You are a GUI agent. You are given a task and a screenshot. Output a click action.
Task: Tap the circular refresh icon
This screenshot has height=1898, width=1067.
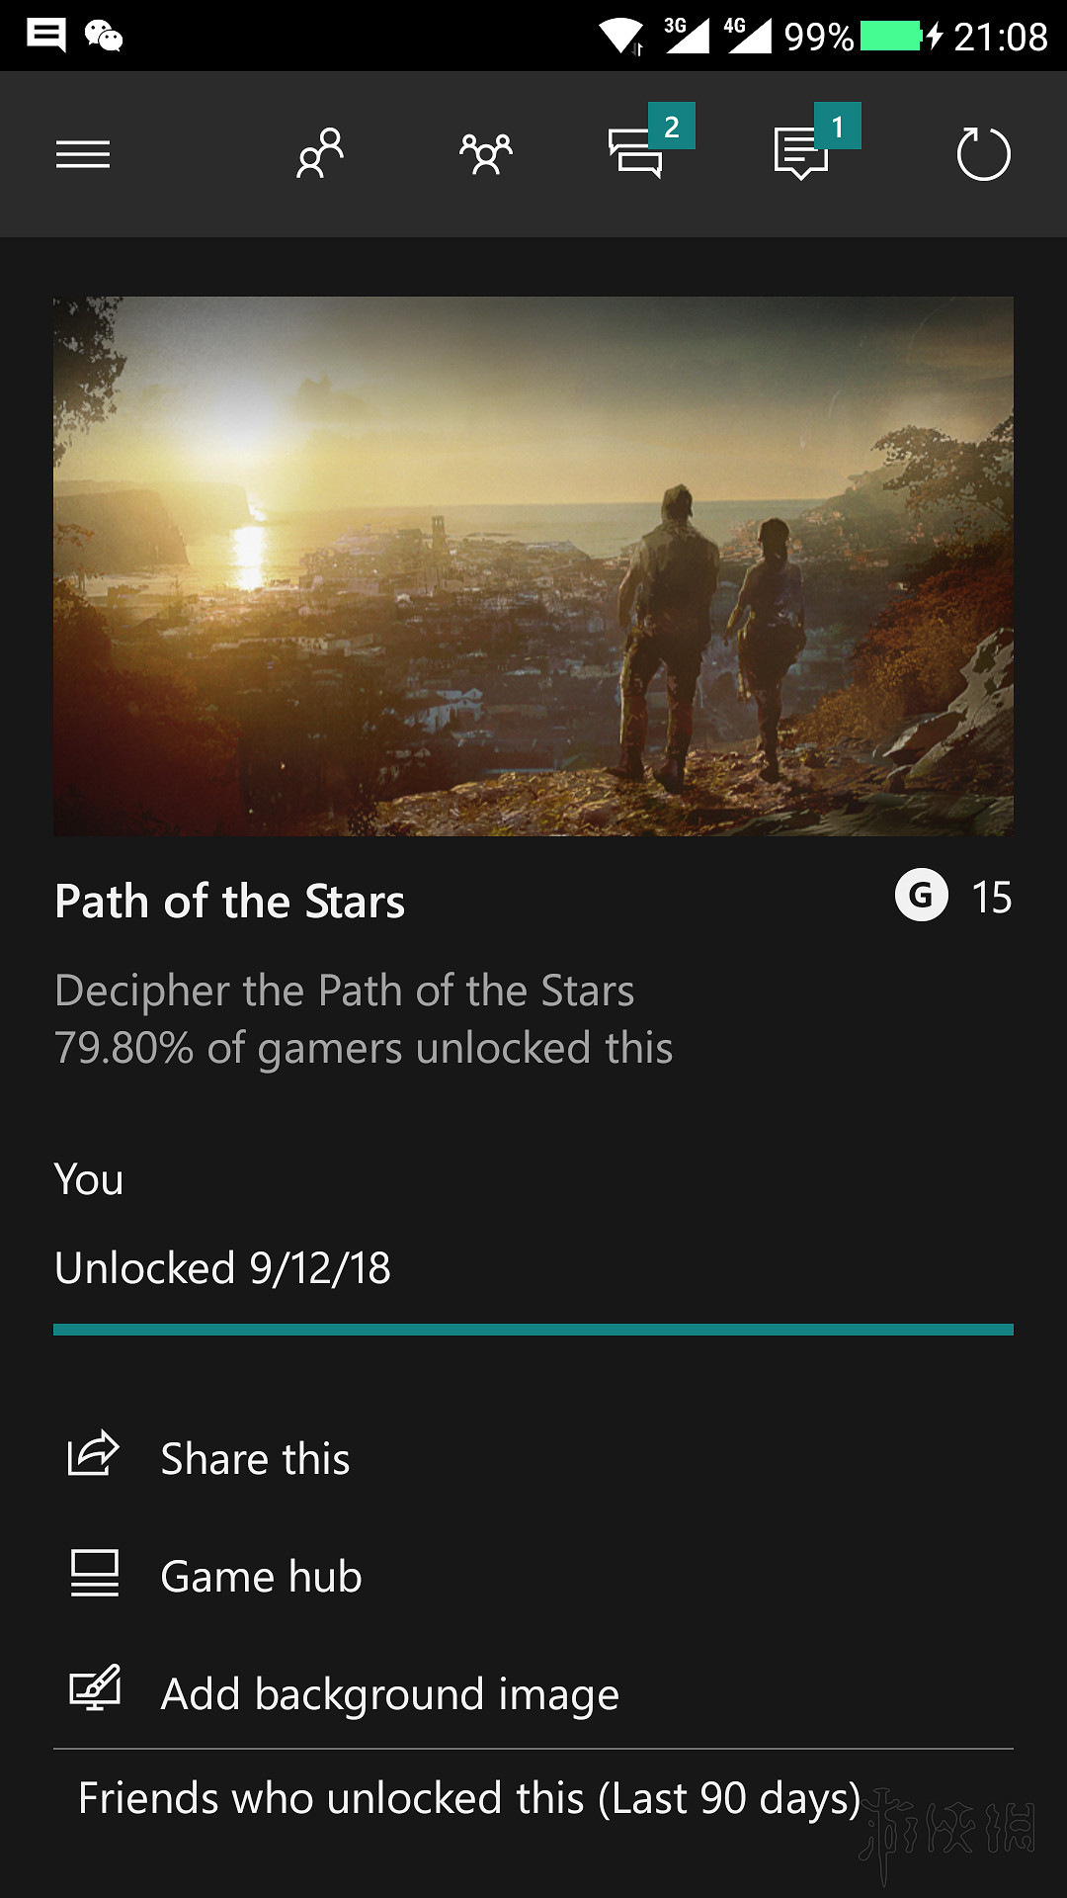(983, 154)
